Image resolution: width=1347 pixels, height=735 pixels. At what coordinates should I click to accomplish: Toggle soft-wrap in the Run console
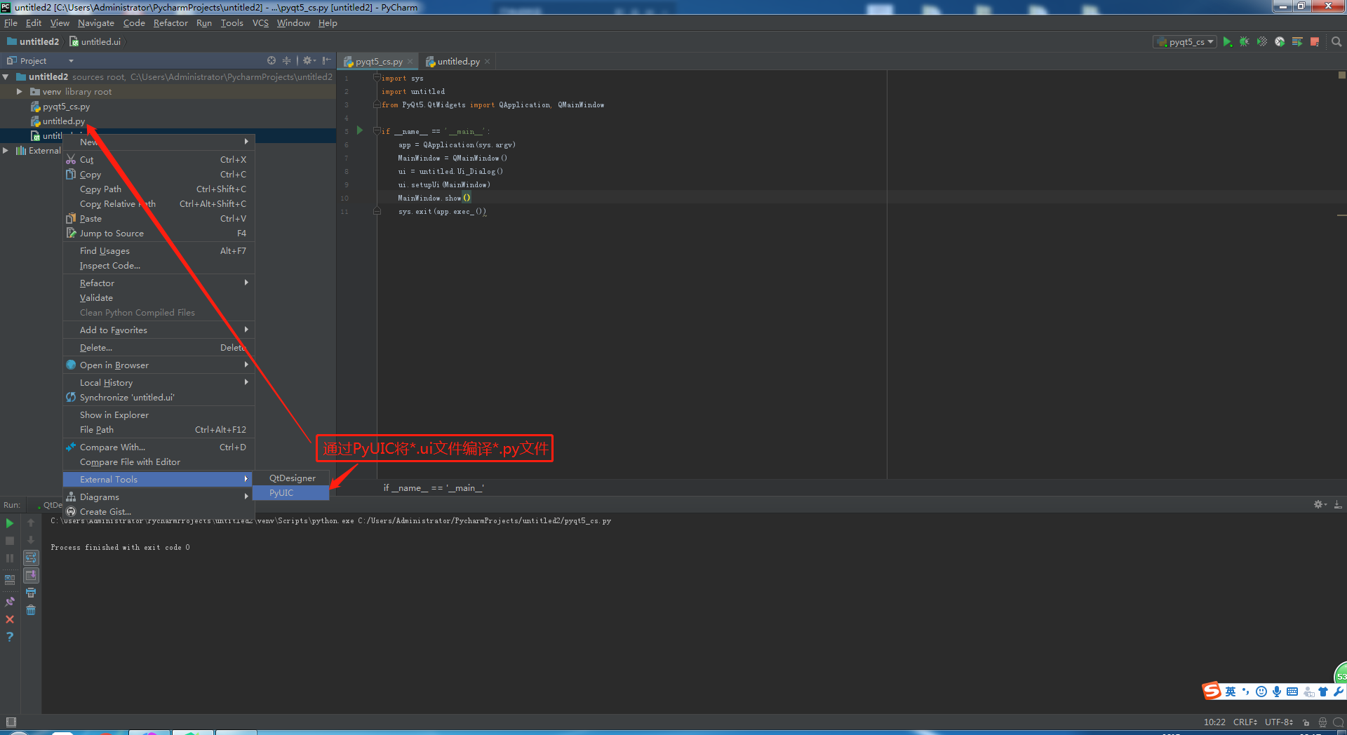(x=31, y=558)
